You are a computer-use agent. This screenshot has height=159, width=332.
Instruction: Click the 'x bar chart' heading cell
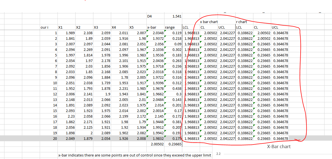pos(209,22)
